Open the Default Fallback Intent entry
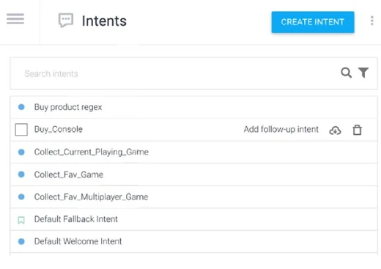The width and height of the screenshot is (381, 269). point(76,219)
